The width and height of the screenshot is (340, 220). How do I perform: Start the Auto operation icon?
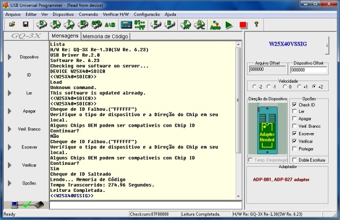[215, 25]
